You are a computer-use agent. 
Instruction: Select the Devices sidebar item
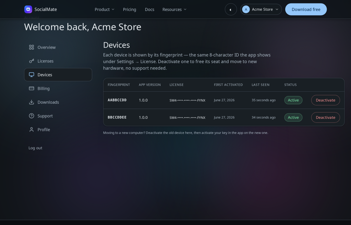coord(58,75)
